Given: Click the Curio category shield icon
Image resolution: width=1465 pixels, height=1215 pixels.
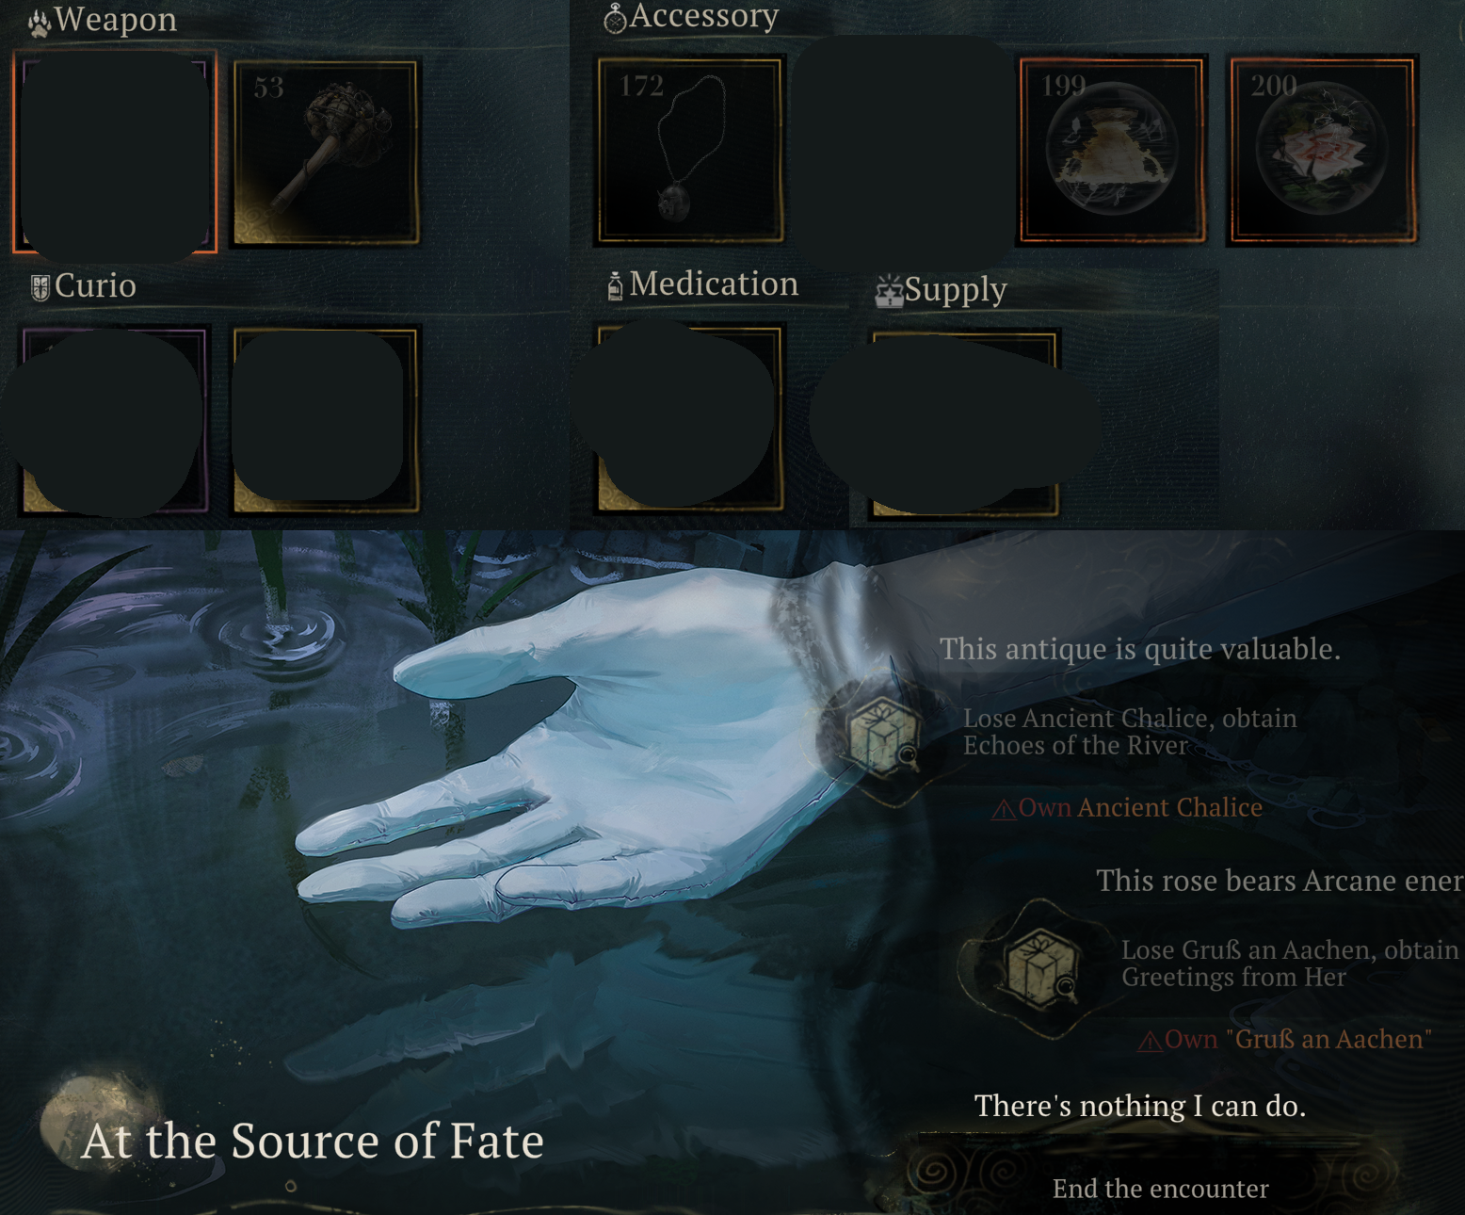Looking at the screenshot, I should pos(40,287).
